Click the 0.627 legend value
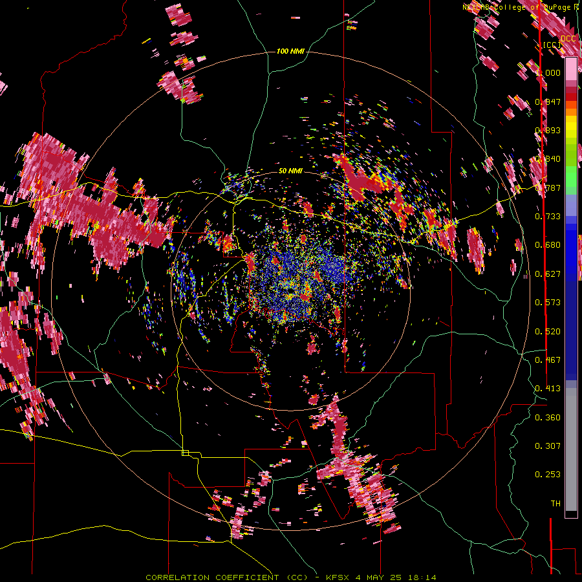This screenshot has height=582, width=582. 548,274
